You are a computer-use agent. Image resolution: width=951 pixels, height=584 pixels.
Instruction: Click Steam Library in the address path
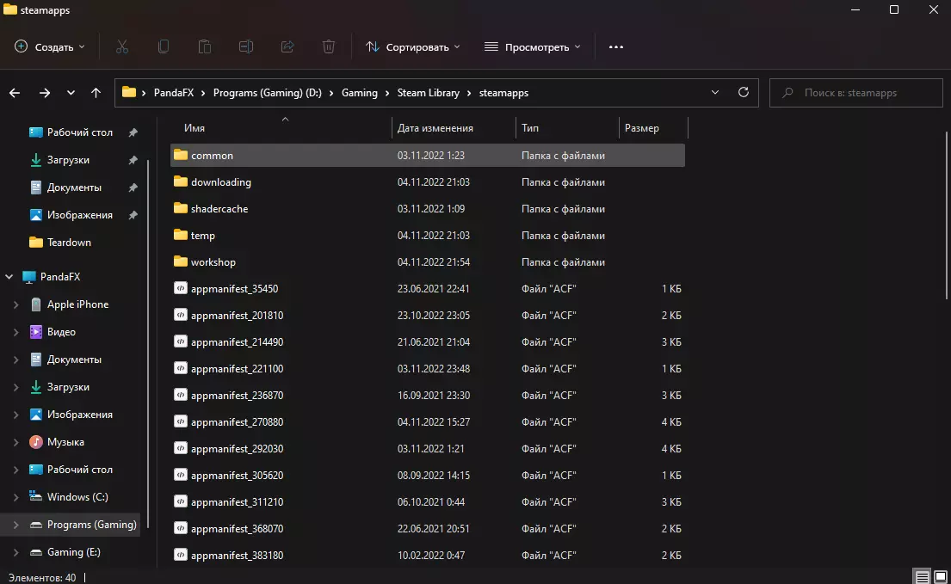click(429, 93)
